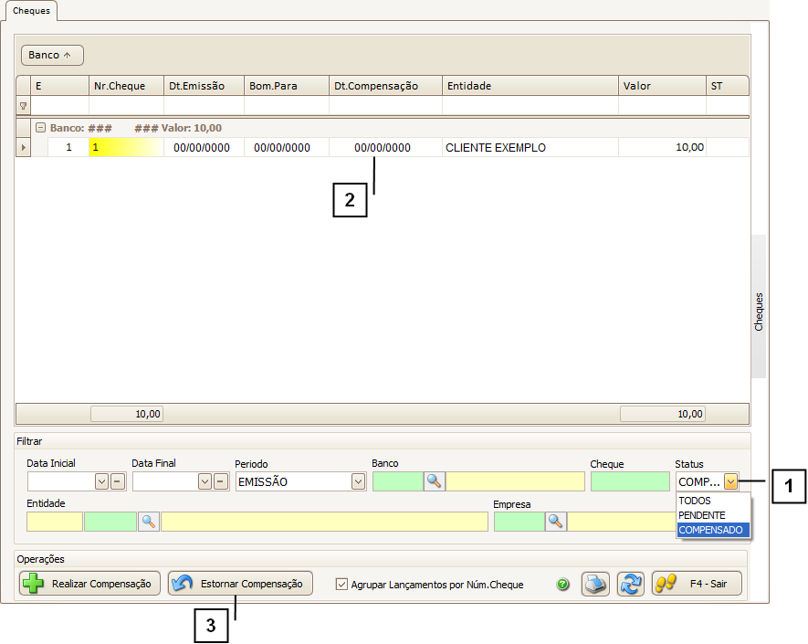Open the Periodo dropdown list
The height and width of the screenshot is (644, 808).
pyautogui.click(x=358, y=481)
